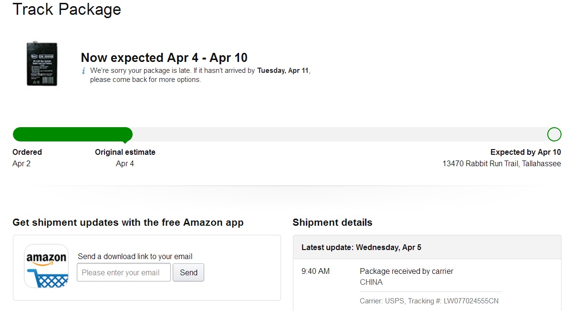The height and width of the screenshot is (311, 584).
Task: Click the Amazon shopping cart app icon
Action: tap(46, 266)
